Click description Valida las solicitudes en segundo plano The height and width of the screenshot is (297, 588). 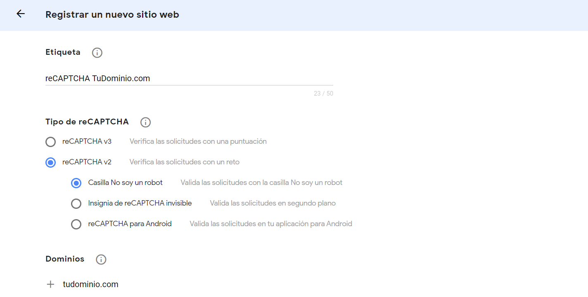pos(273,203)
